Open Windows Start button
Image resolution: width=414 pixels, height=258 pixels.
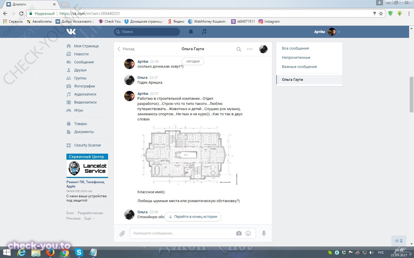click(7, 253)
